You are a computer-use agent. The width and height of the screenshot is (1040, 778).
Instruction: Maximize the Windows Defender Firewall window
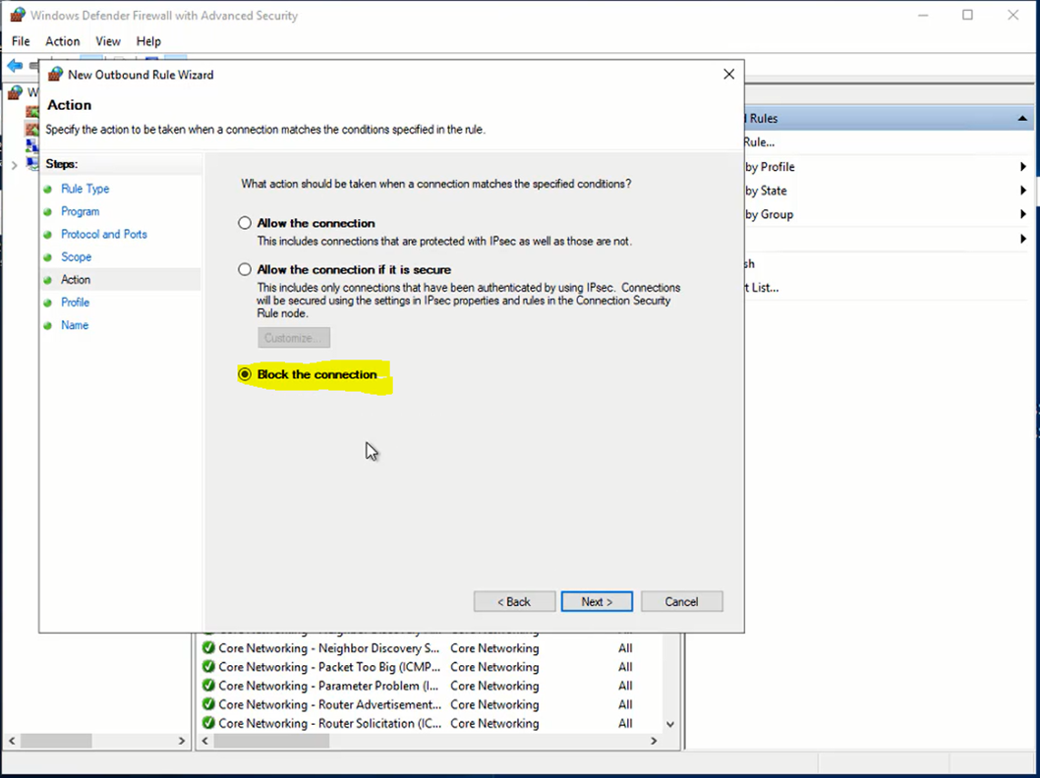[967, 15]
